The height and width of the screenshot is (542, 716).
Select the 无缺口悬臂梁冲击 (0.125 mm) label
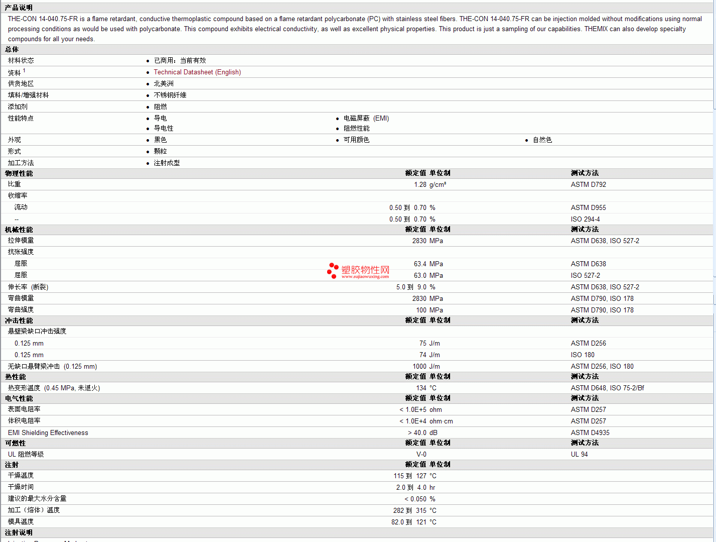(x=53, y=366)
